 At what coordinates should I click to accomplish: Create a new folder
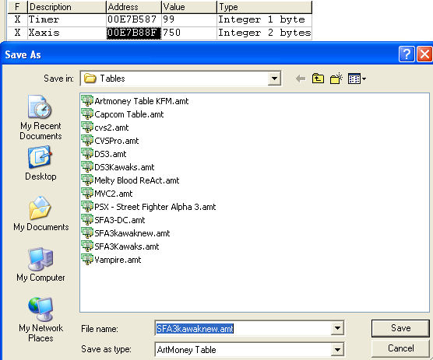coord(336,79)
